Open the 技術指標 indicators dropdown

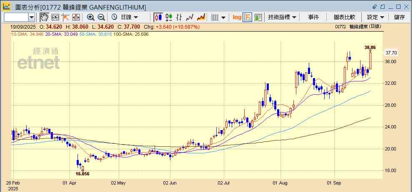coord(282,17)
